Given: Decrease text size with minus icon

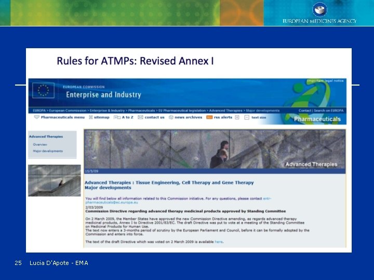Looking at the screenshot, I should (x=247, y=117).
